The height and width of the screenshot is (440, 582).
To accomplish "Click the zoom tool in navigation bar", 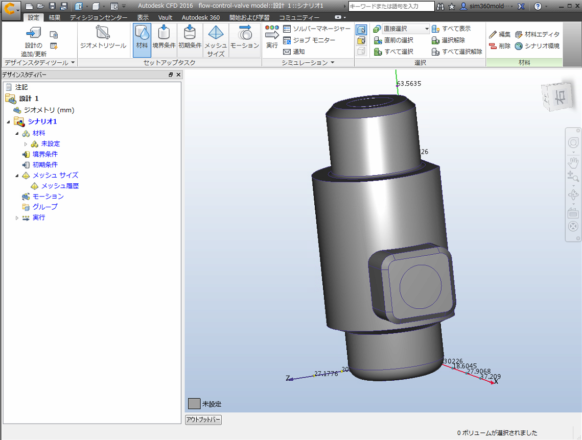I will point(573,177).
